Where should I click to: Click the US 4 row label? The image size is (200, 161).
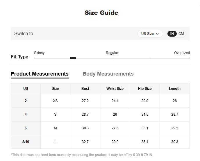click(x=26, y=115)
